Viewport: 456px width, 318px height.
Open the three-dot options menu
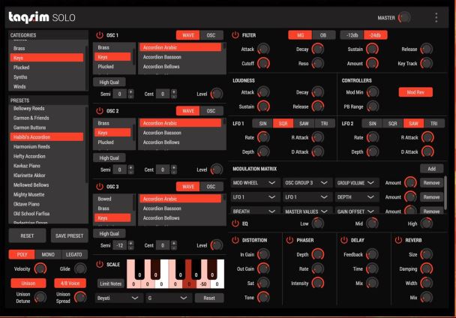[x=436, y=18]
